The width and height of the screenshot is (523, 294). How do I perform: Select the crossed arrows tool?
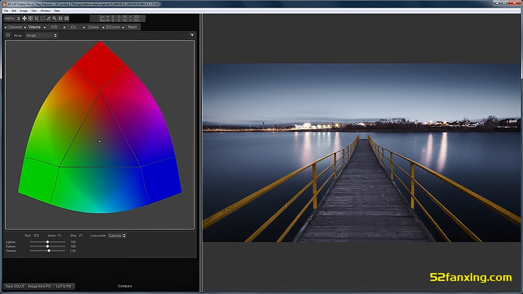tap(36, 18)
